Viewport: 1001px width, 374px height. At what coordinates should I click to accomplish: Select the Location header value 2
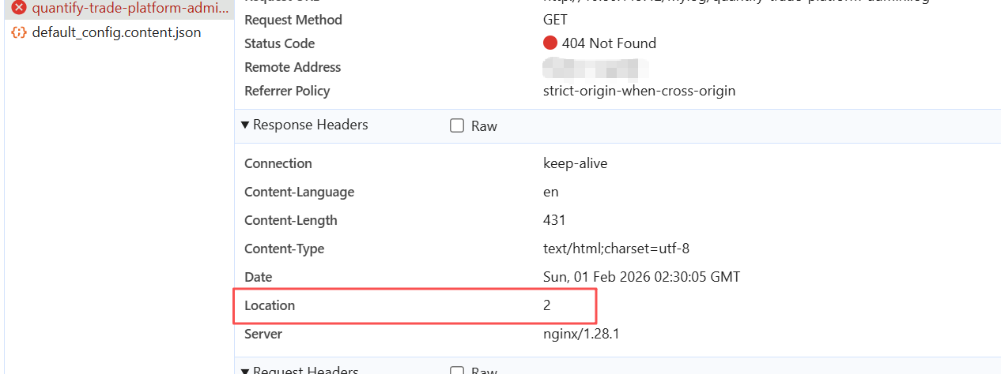(546, 305)
